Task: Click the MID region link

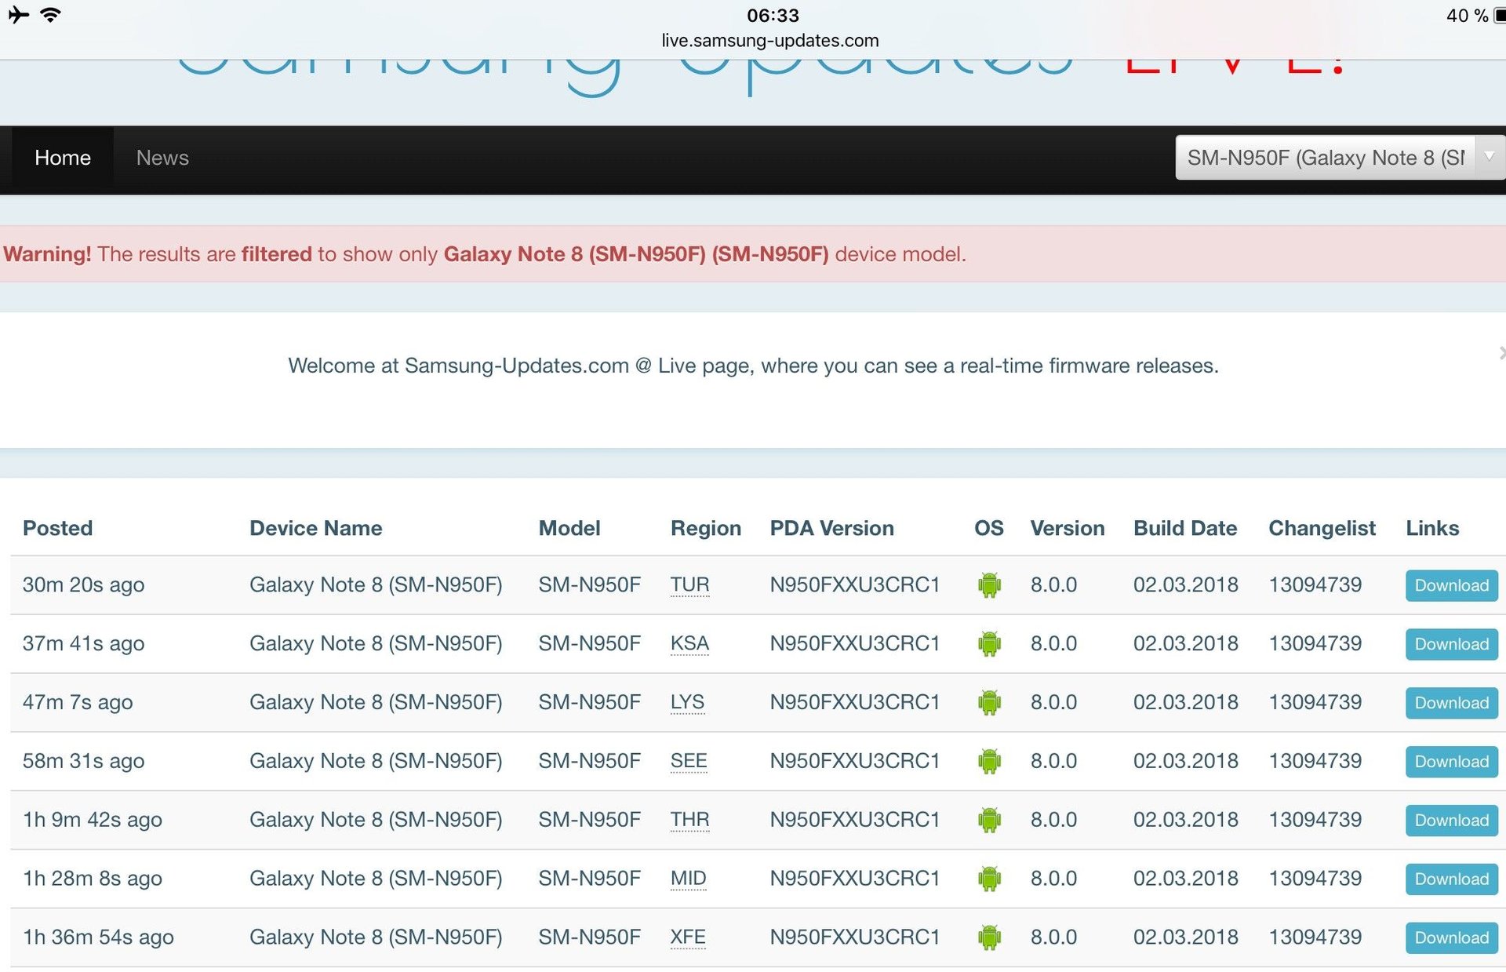Action: 688,879
